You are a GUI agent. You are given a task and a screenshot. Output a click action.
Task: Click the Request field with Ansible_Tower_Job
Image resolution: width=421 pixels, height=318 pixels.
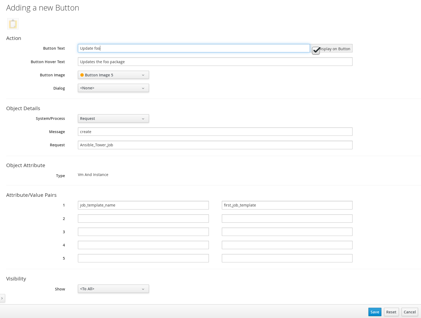click(x=215, y=145)
